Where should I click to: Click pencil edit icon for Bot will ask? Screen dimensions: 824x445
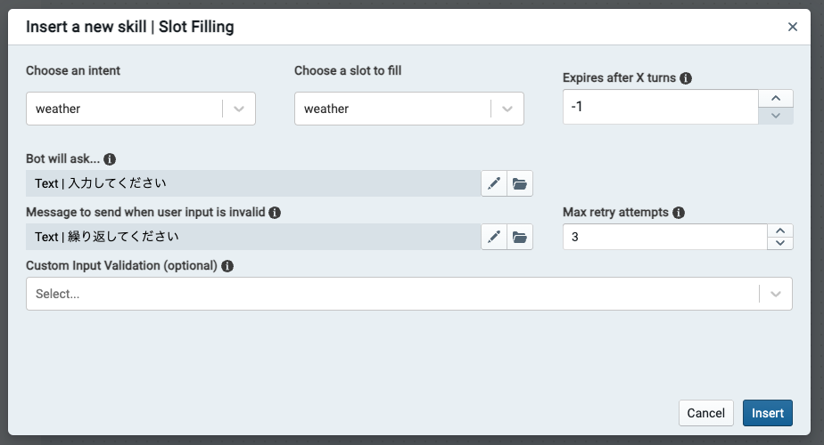(x=494, y=184)
